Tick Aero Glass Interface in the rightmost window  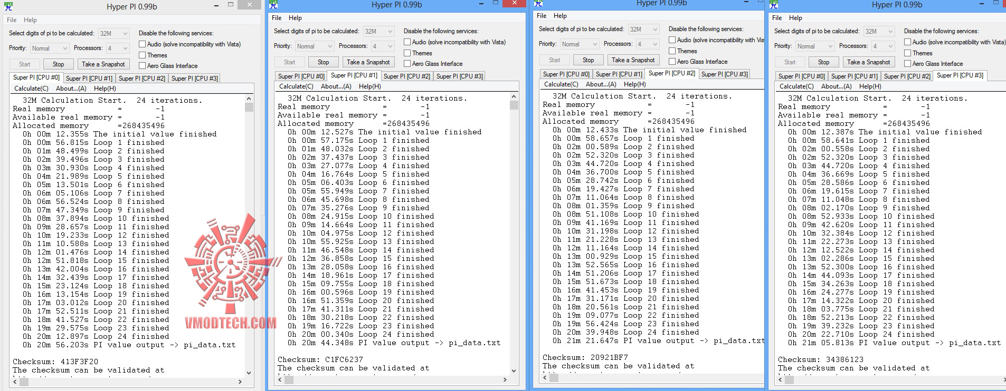tap(908, 64)
